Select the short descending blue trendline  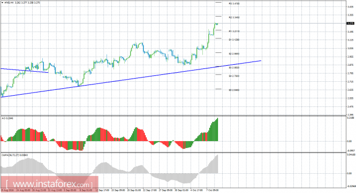pos(25,71)
